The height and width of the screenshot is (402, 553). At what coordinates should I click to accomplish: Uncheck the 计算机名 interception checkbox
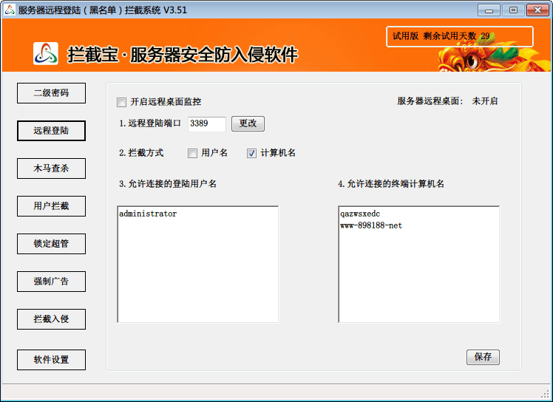click(251, 154)
